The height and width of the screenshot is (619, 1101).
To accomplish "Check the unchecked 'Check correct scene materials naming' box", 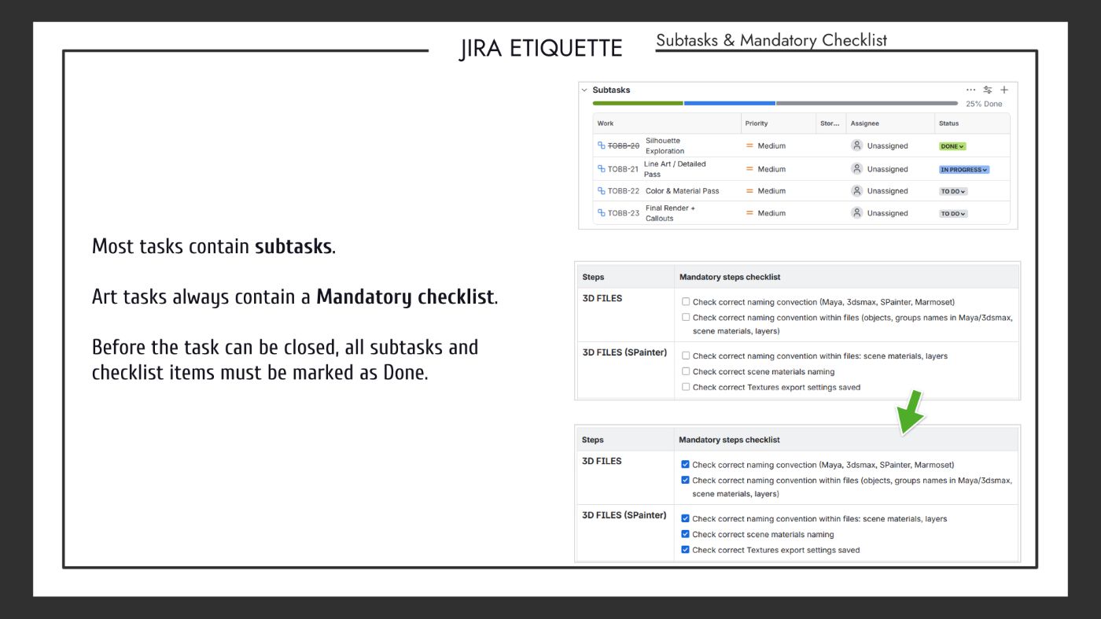I will (x=686, y=371).
